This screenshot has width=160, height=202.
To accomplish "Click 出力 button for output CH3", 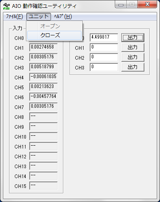I will tap(133, 67).
